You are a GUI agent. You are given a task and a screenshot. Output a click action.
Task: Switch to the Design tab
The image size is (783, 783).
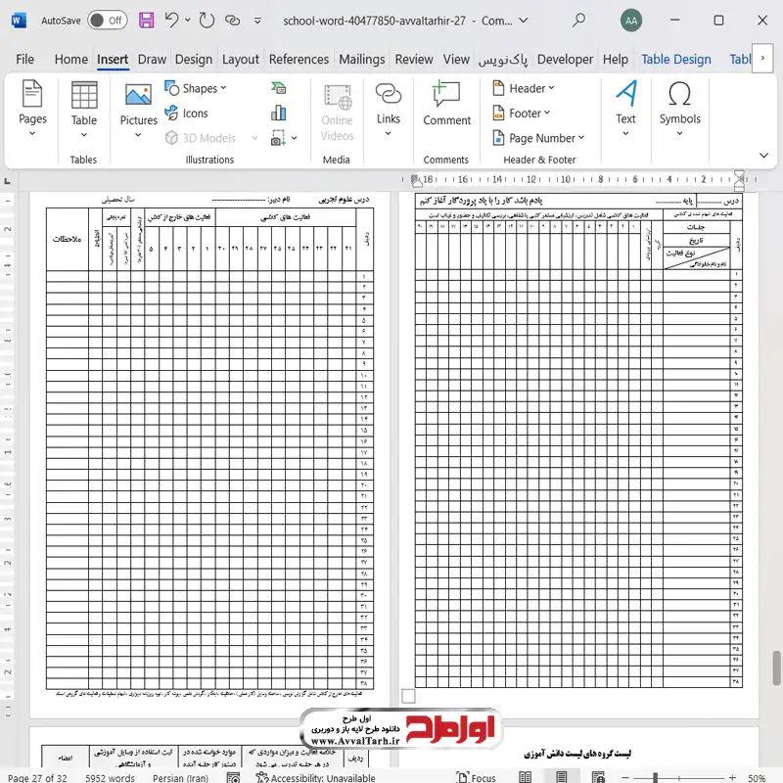pos(193,60)
